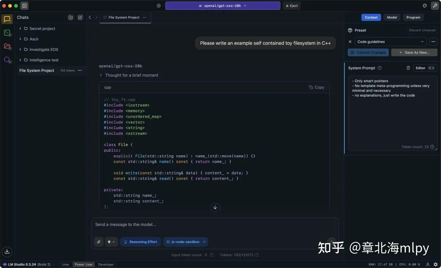Click Save As New preset button

[414, 52]
